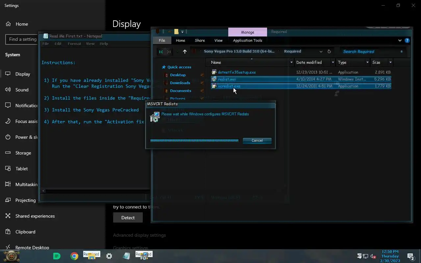The width and height of the screenshot is (421, 263).
Task: Open File Explorer help question mark
Action: tap(407, 40)
